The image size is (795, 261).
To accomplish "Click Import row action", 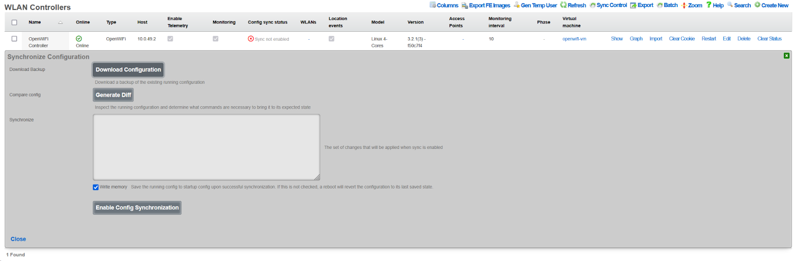I will [x=656, y=39].
